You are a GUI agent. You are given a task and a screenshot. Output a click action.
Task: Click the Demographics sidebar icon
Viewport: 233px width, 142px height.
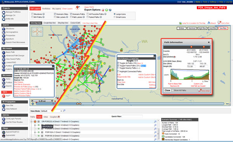[x=3, y=32]
